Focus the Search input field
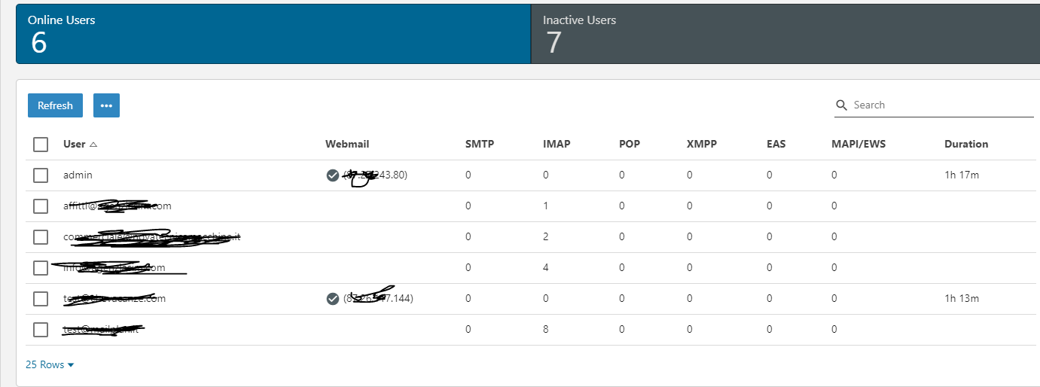This screenshot has height=387, width=1040. coord(941,105)
